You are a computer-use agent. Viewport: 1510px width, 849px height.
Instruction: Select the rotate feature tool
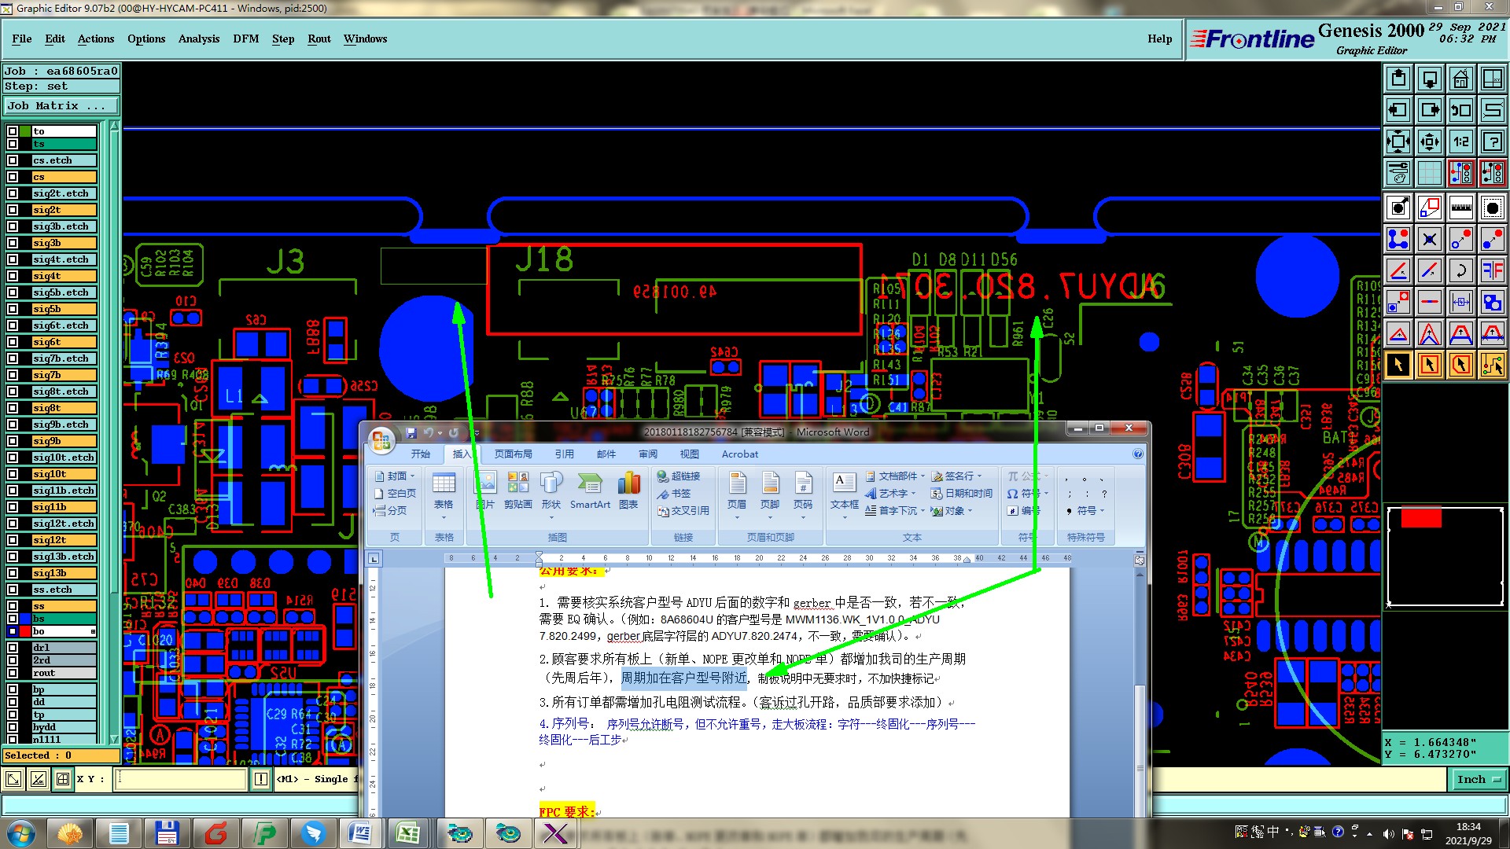tap(1460, 270)
